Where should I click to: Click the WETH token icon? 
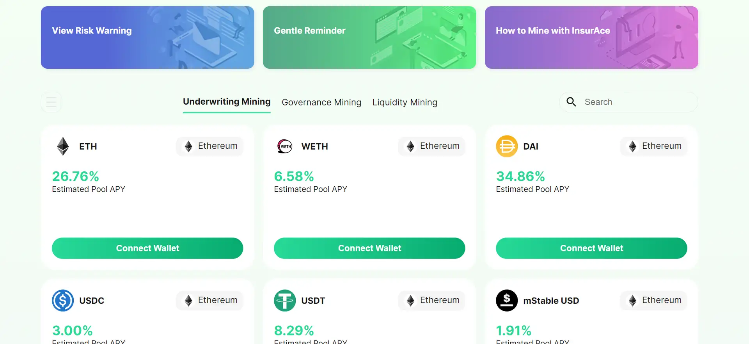pos(285,146)
